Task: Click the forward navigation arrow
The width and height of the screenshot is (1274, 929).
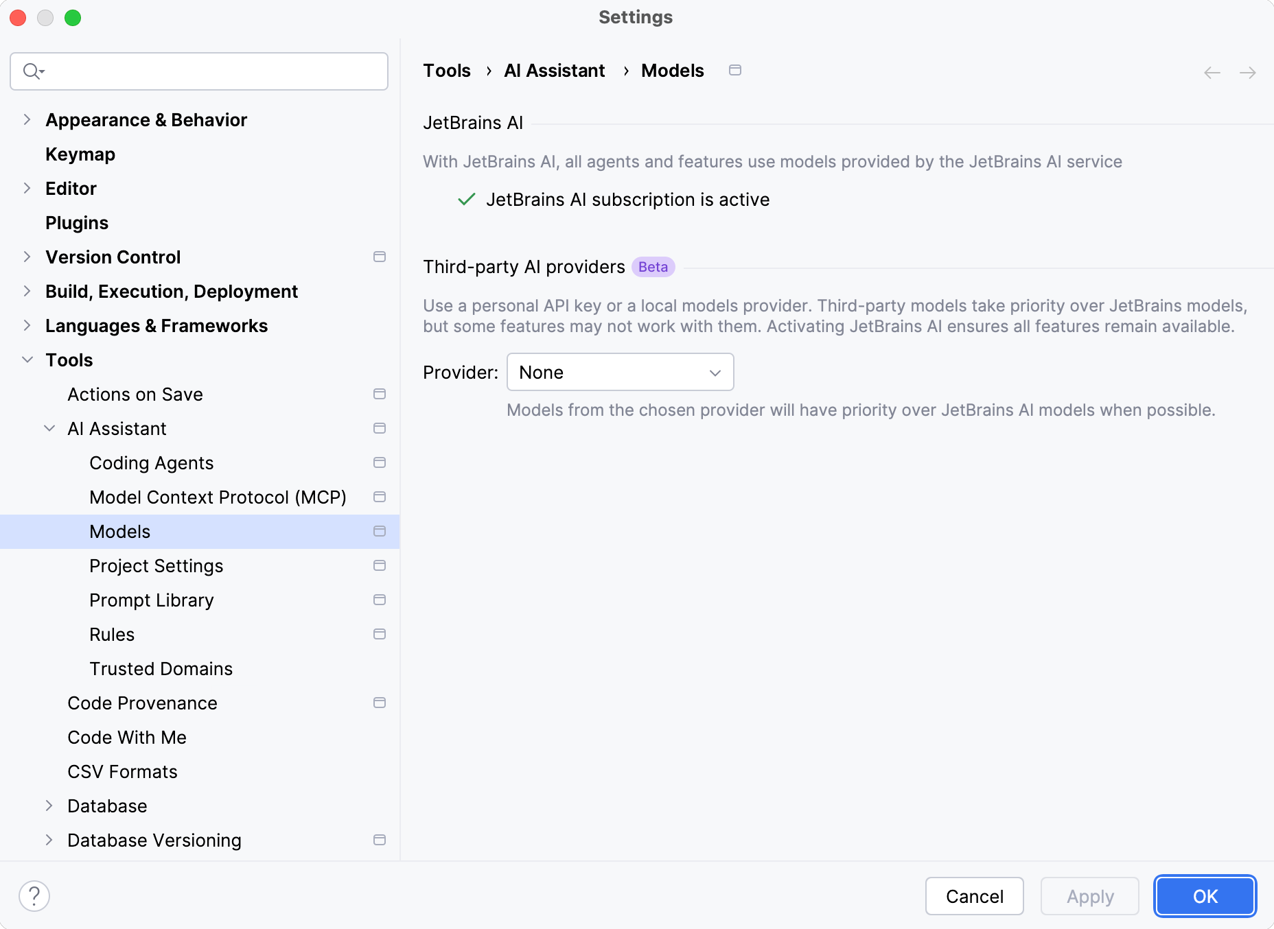Action: tap(1248, 73)
